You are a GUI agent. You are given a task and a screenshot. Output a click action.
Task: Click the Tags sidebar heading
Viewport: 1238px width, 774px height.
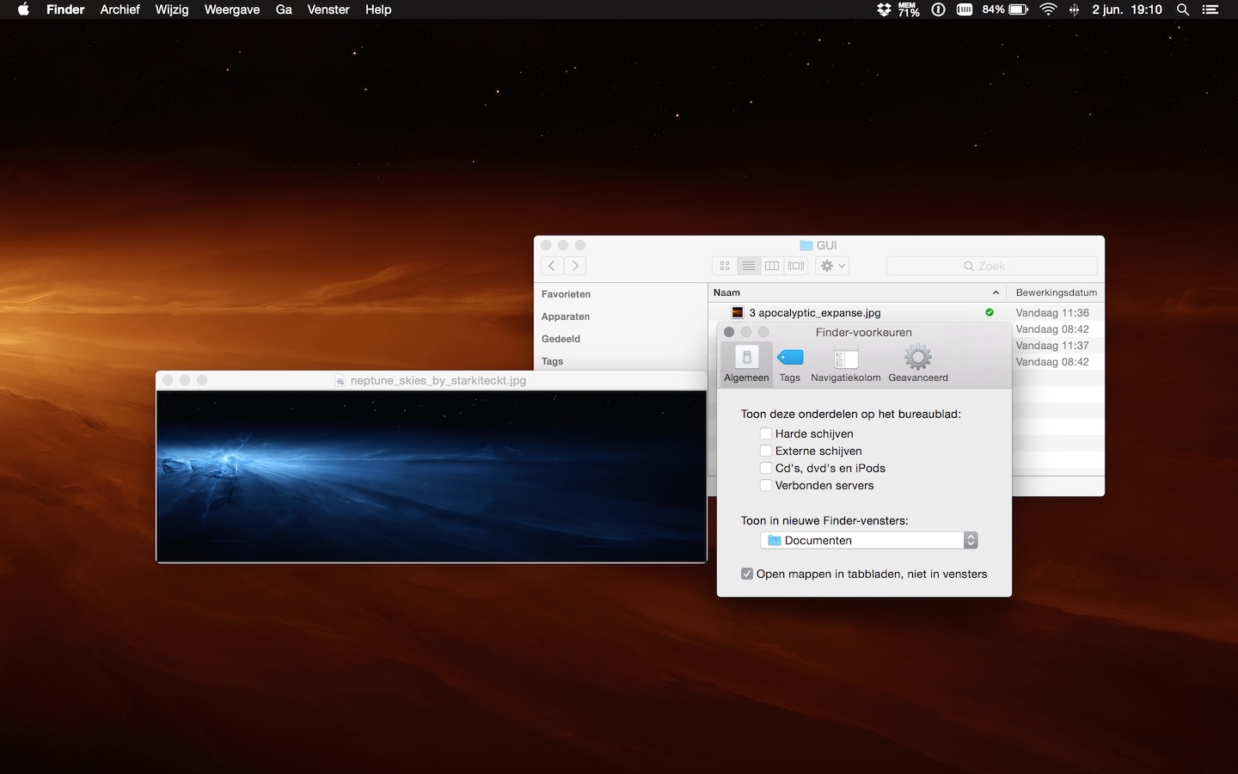coord(552,361)
